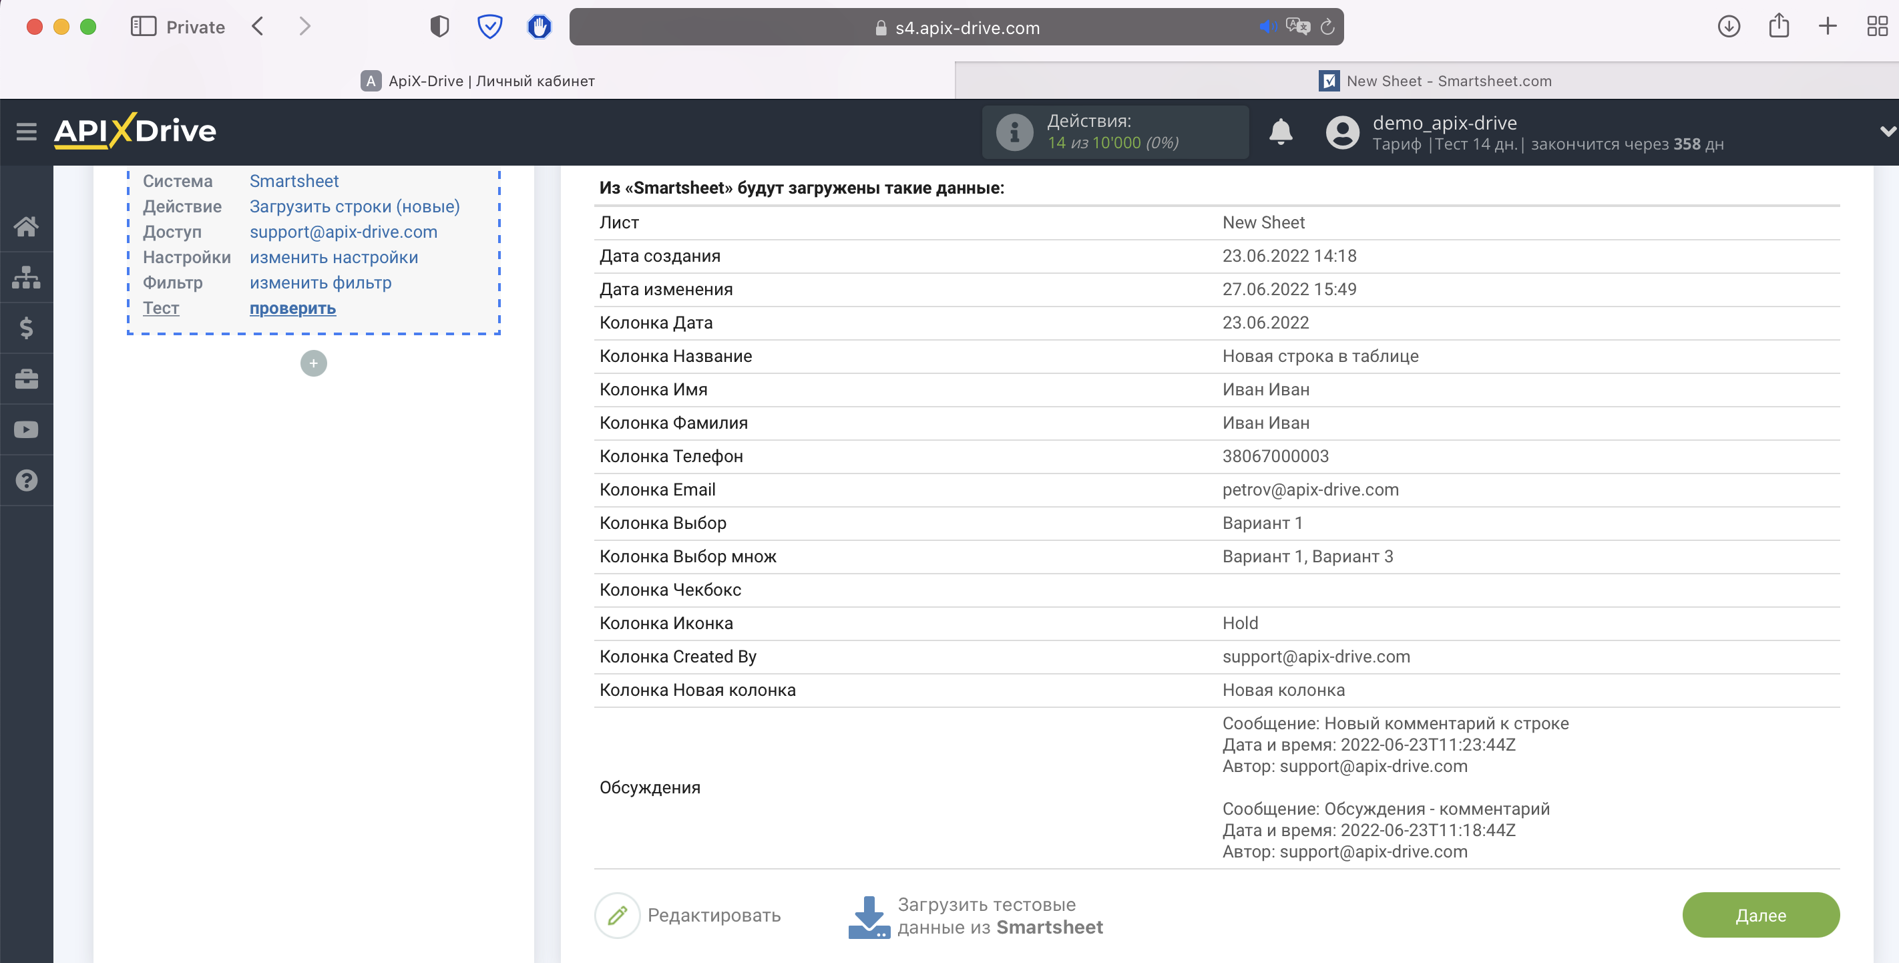1899x963 pixels.
Task: Click Safari sidebar toggle icon
Action: 143,27
